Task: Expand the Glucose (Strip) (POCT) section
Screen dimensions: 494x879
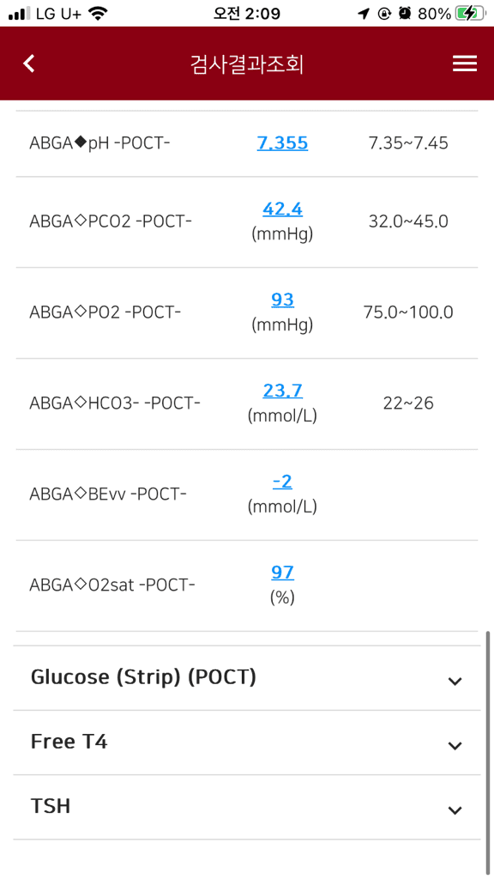Action: point(246,678)
